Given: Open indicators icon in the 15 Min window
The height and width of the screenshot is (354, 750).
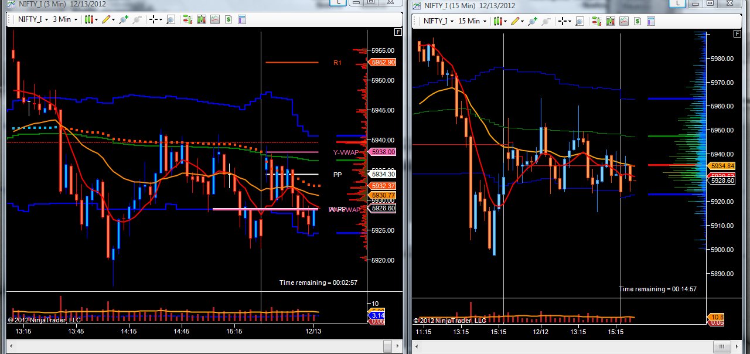Looking at the screenshot, I should coord(624,21).
